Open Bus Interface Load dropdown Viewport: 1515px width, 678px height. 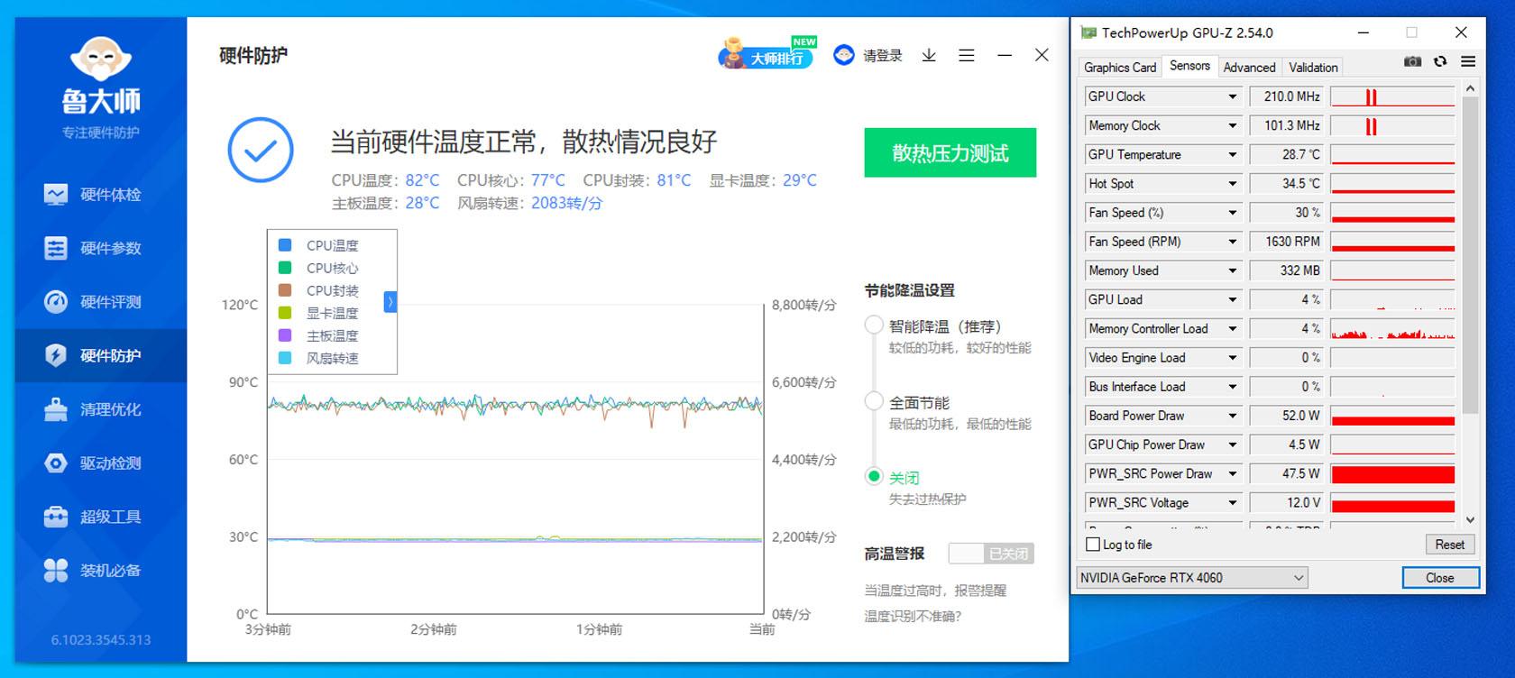(x=1232, y=387)
